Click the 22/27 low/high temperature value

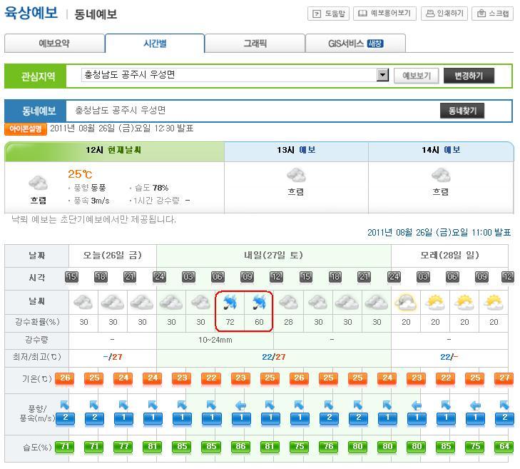pos(274,357)
